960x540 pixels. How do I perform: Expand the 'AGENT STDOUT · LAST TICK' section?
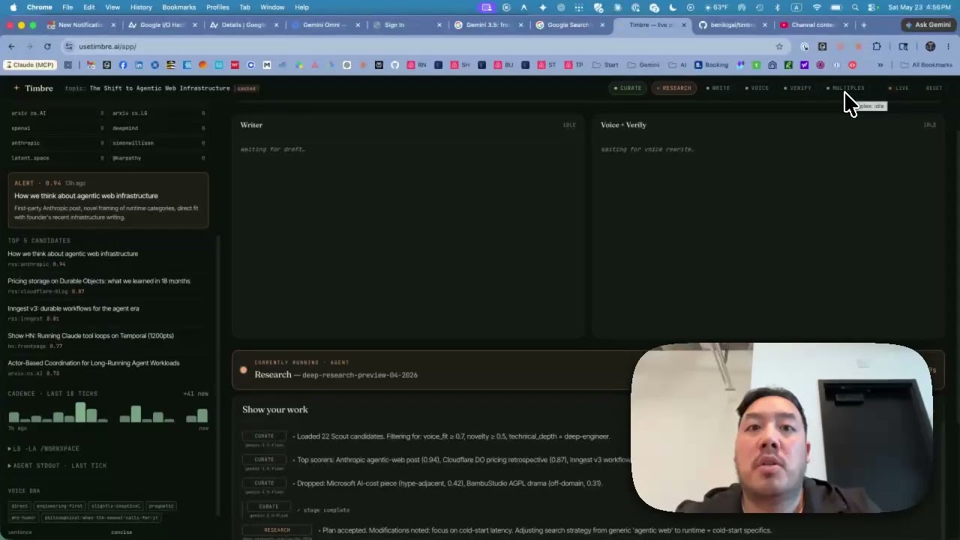point(57,466)
